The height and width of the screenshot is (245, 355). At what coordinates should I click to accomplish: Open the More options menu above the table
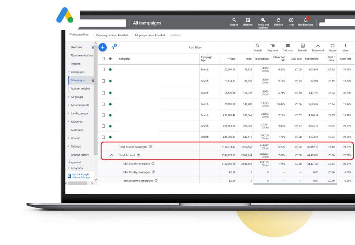(345, 46)
